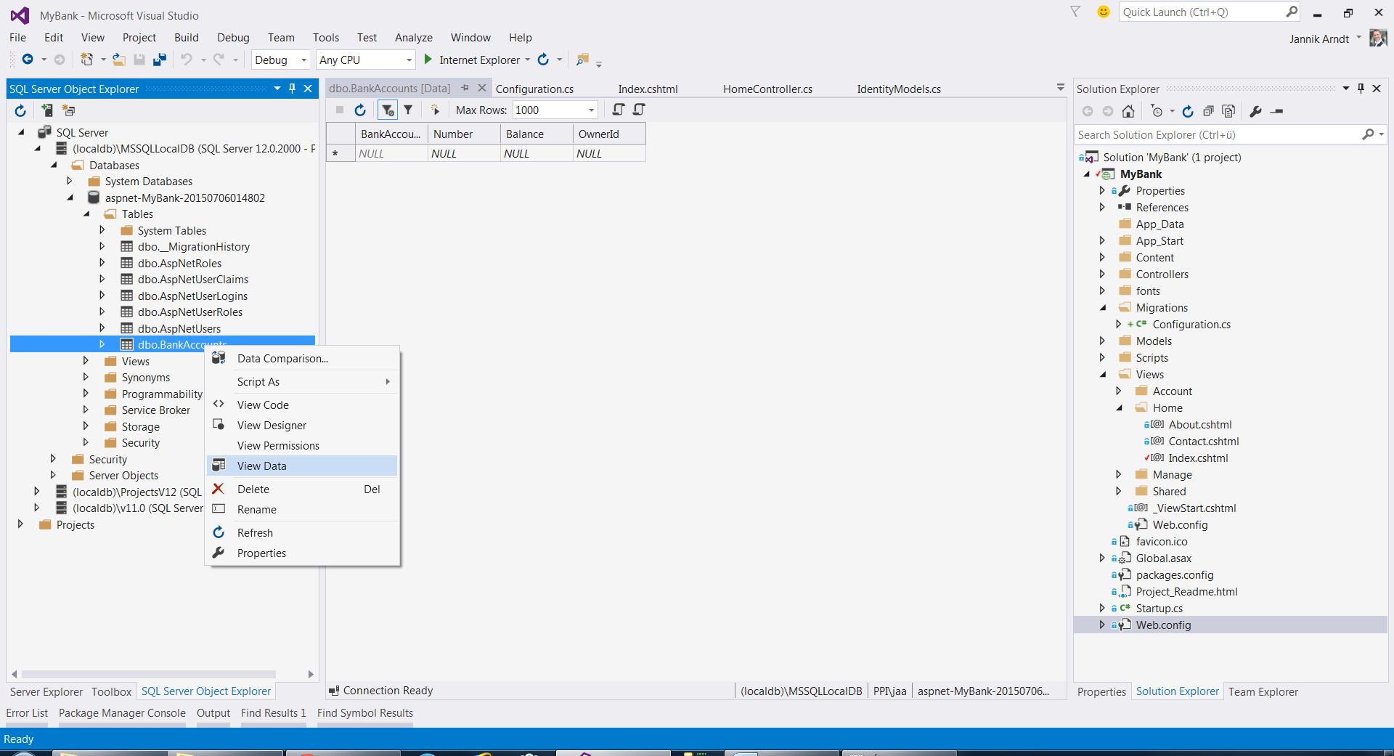This screenshot has width=1394, height=756.
Task: Click the Add SQL Server icon
Action: [47, 110]
